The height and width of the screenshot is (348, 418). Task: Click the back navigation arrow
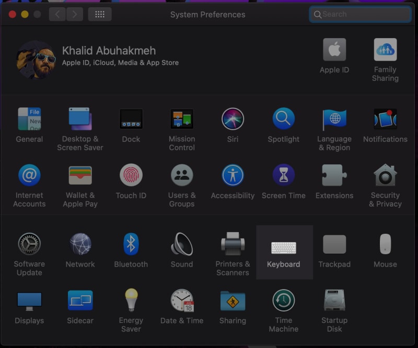(x=57, y=14)
